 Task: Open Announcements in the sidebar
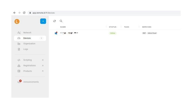(30, 82)
